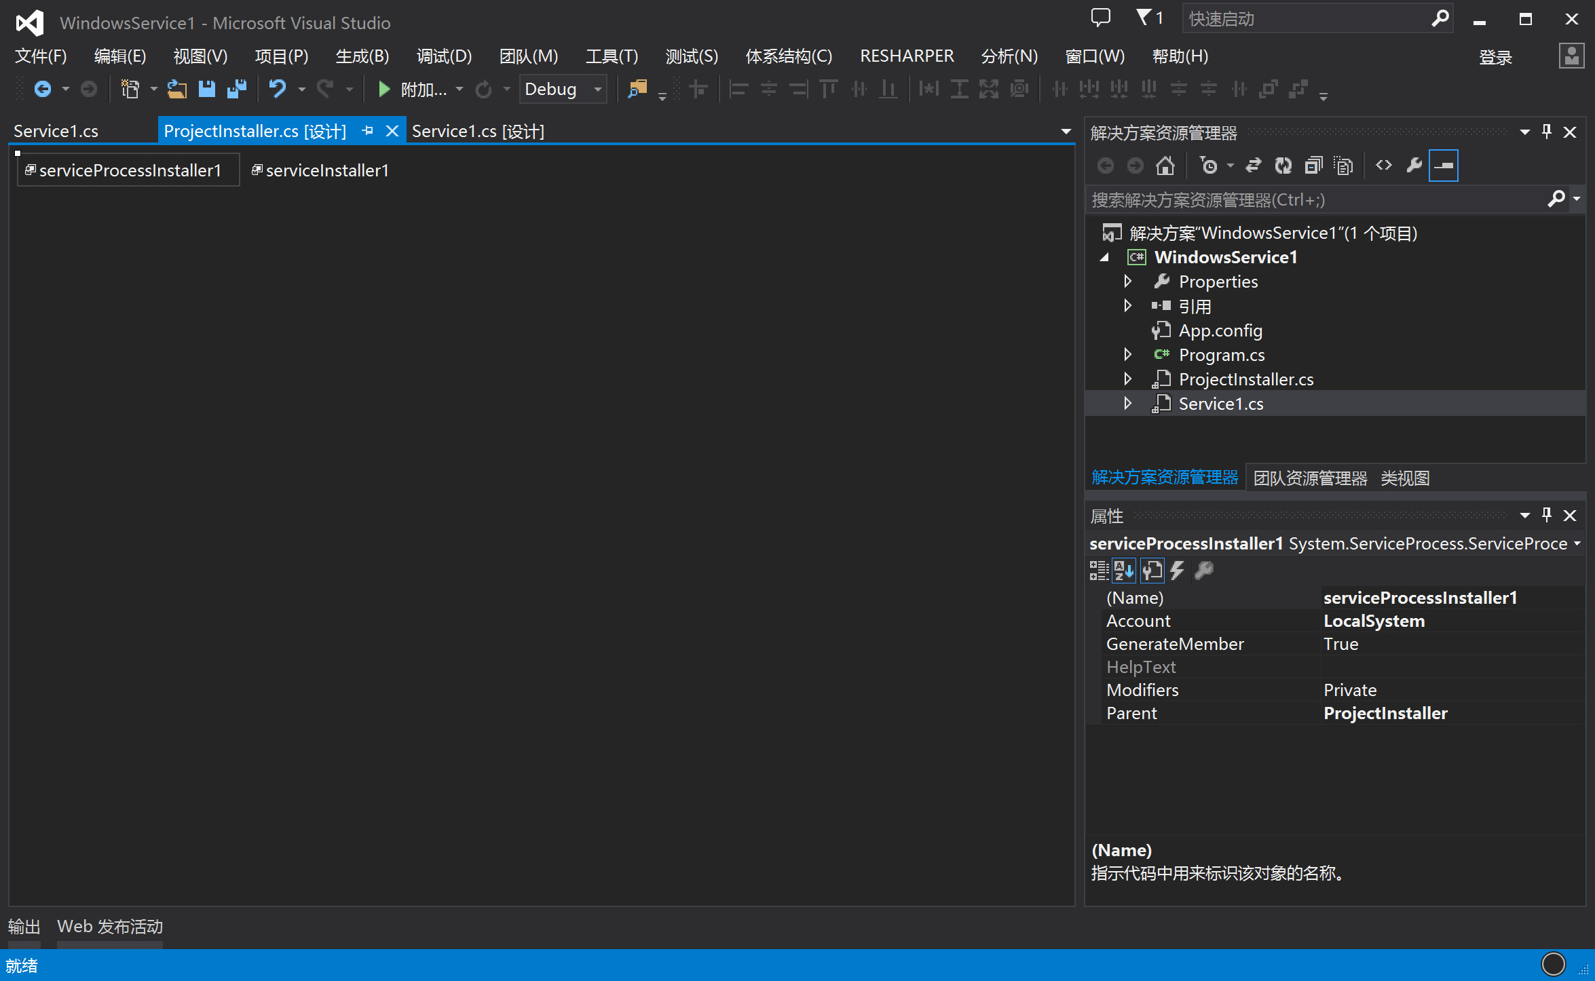Show Events lightning icon in Properties panel
Screen dimensions: 1595x981
click(x=1178, y=571)
